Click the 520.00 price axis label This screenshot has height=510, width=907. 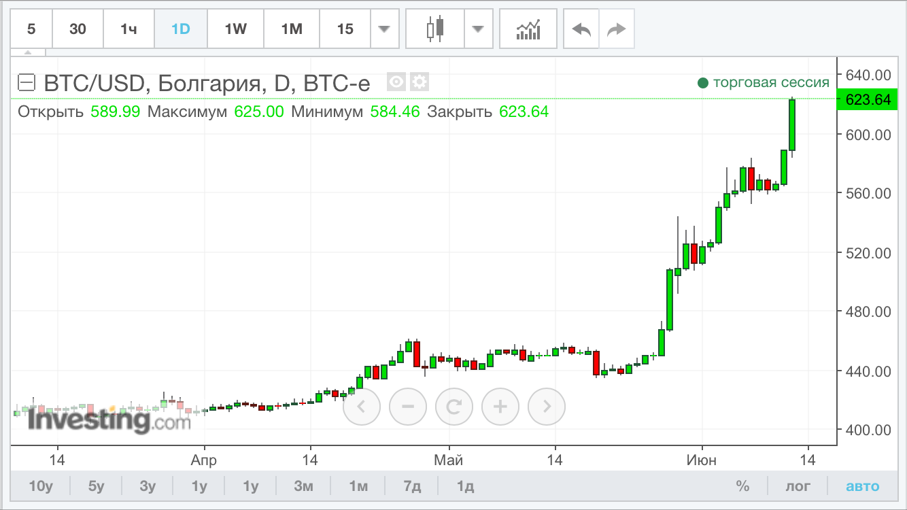[x=868, y=252]
